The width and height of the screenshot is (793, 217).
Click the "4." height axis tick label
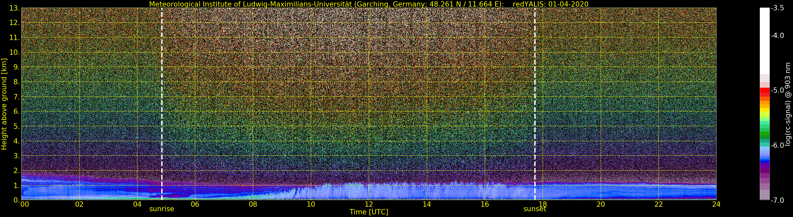coord(17,141)
